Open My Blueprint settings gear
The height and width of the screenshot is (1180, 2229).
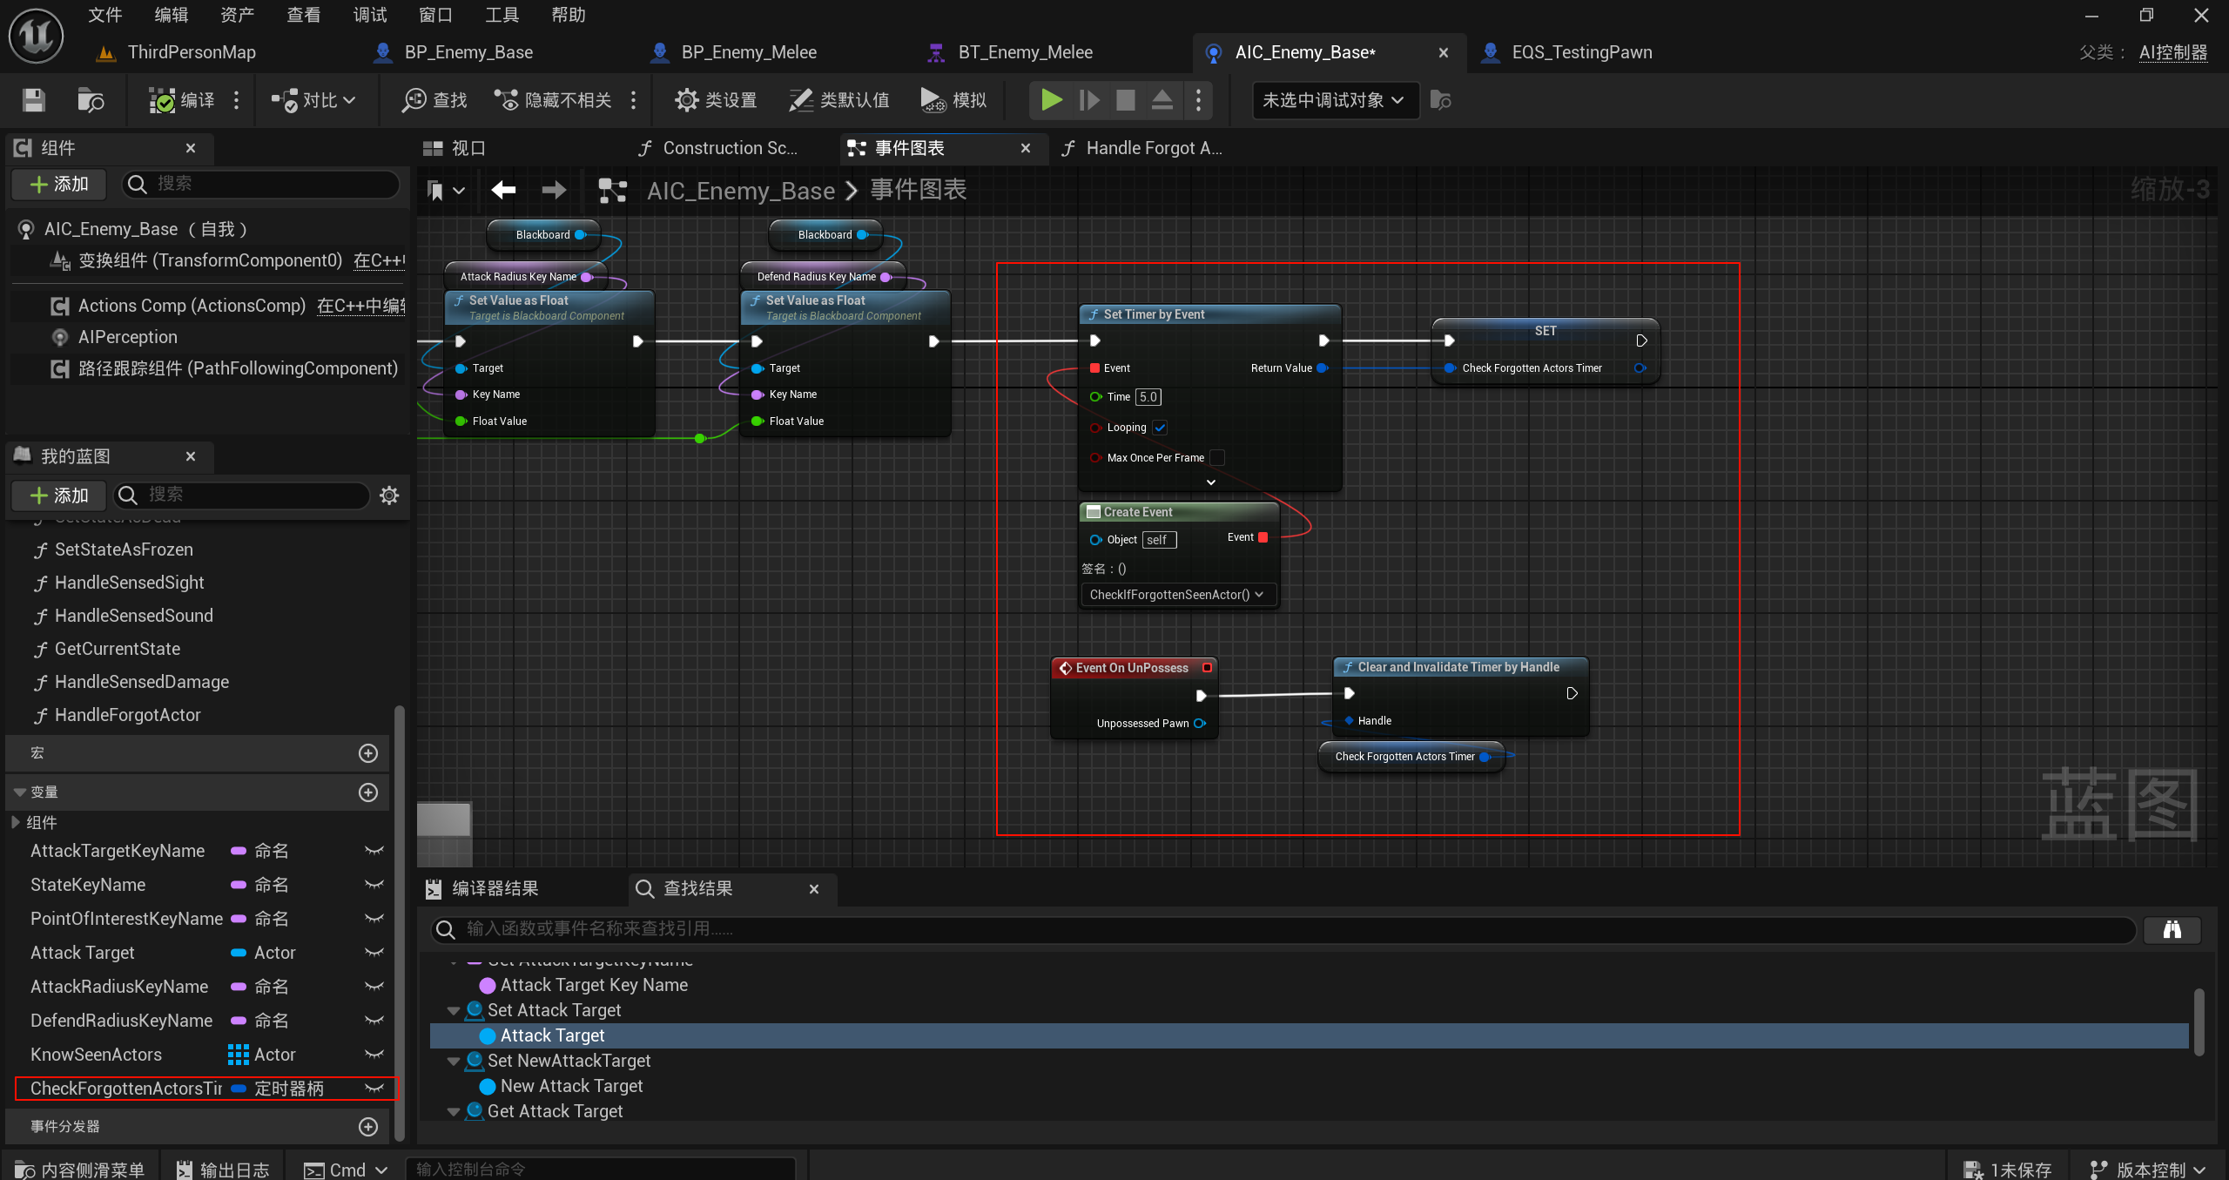389,496
